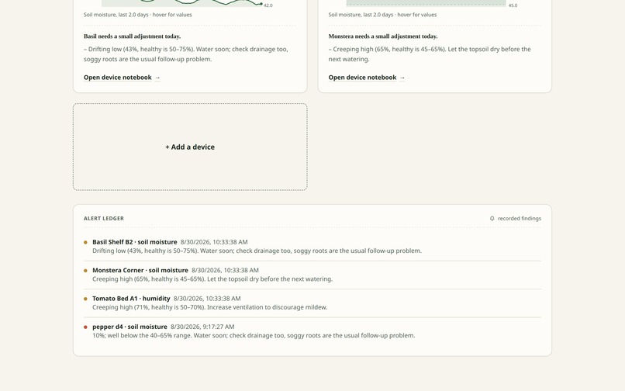The image size is (625, 391).
Task: Click the 45.0 chart axis value
Action: 513,5
